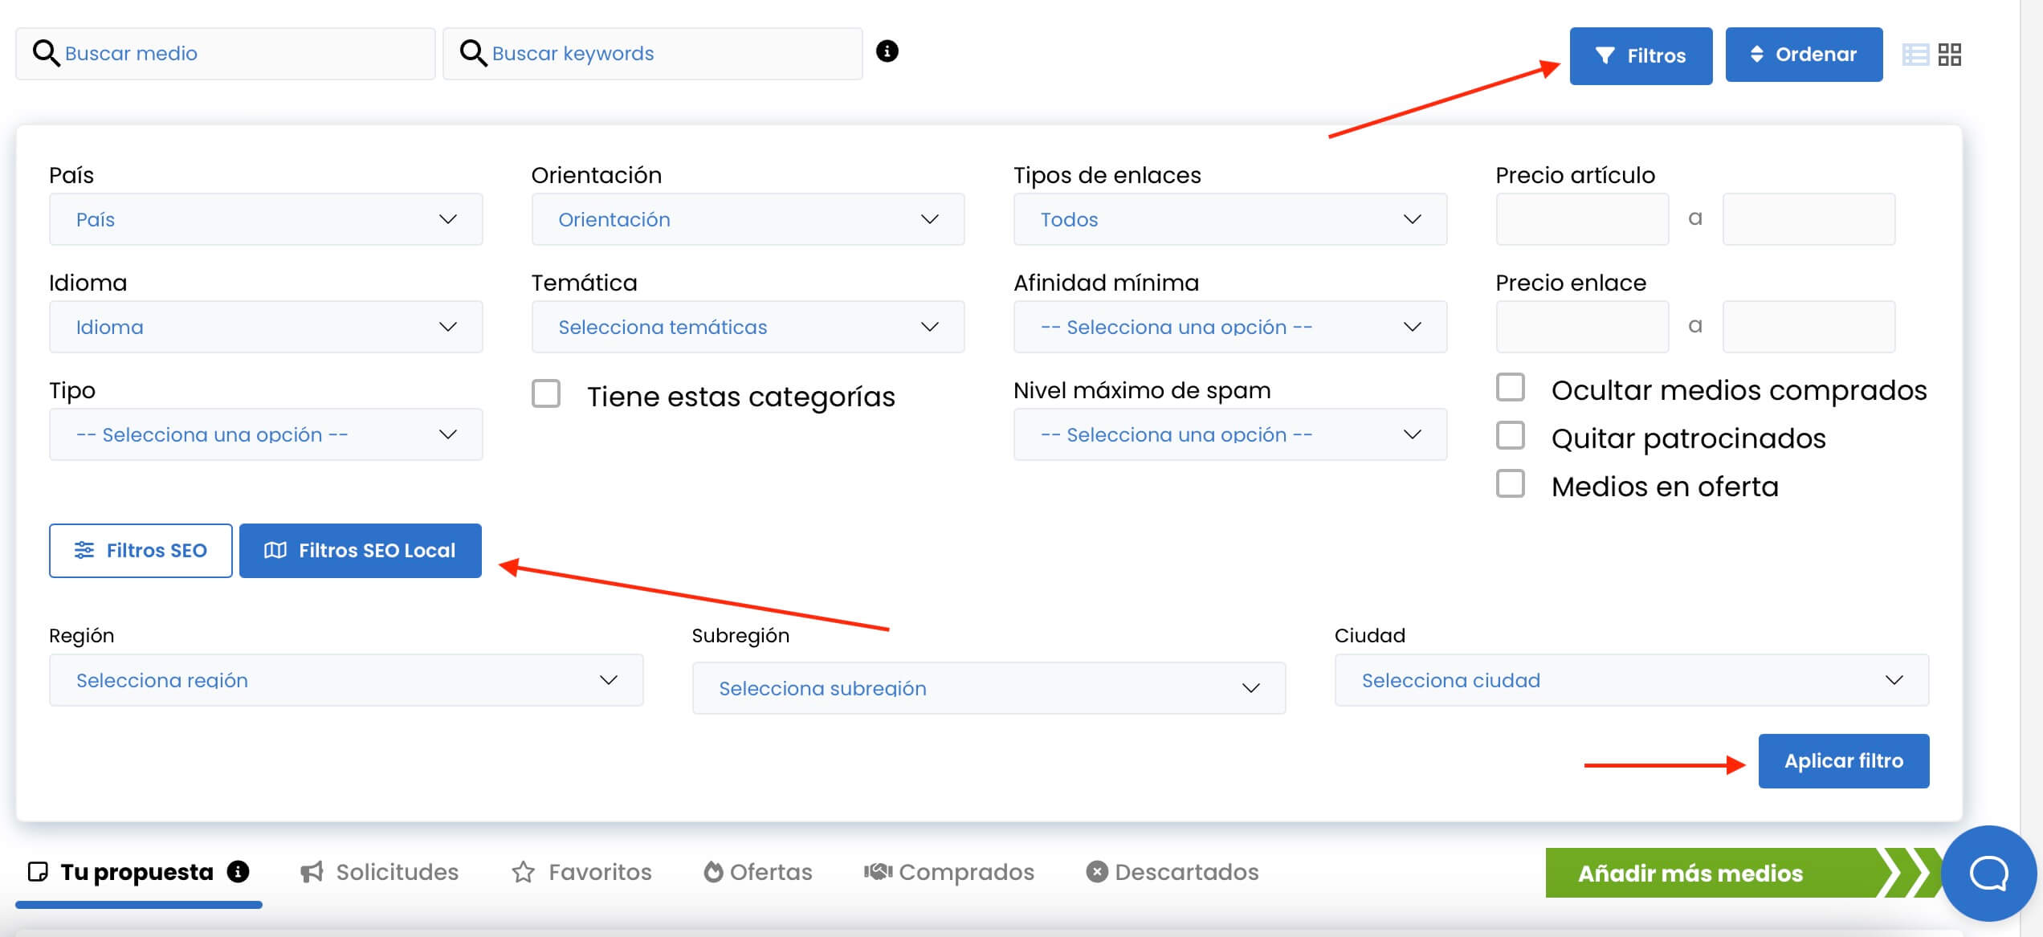Go to Ofertas tab

pyautogui.click(x=758, y=872)
